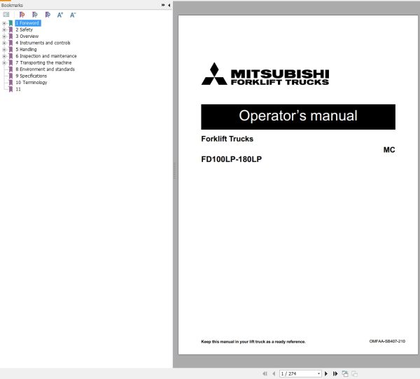Open the 2 Safety bookmark
Image resolution: width=420 pixels, height=379 pixels.
[24, 29]
